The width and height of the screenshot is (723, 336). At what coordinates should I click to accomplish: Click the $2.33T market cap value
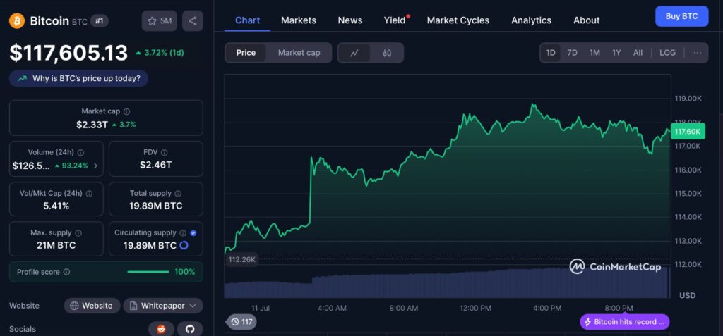(92, 124)
